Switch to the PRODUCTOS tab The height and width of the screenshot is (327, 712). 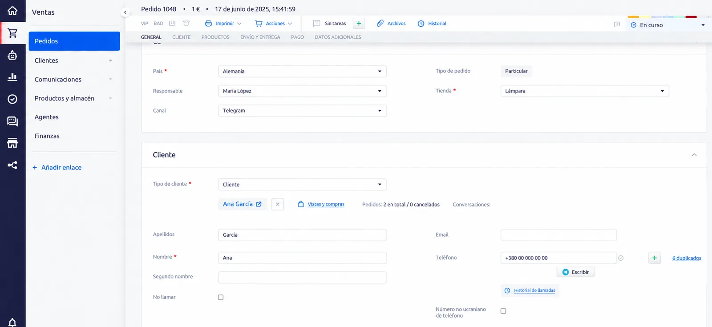(x=215, y=37)
